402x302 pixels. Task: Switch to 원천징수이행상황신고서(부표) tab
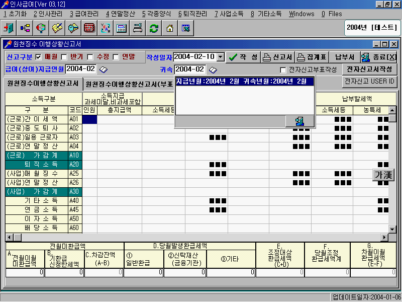(129, 84)
